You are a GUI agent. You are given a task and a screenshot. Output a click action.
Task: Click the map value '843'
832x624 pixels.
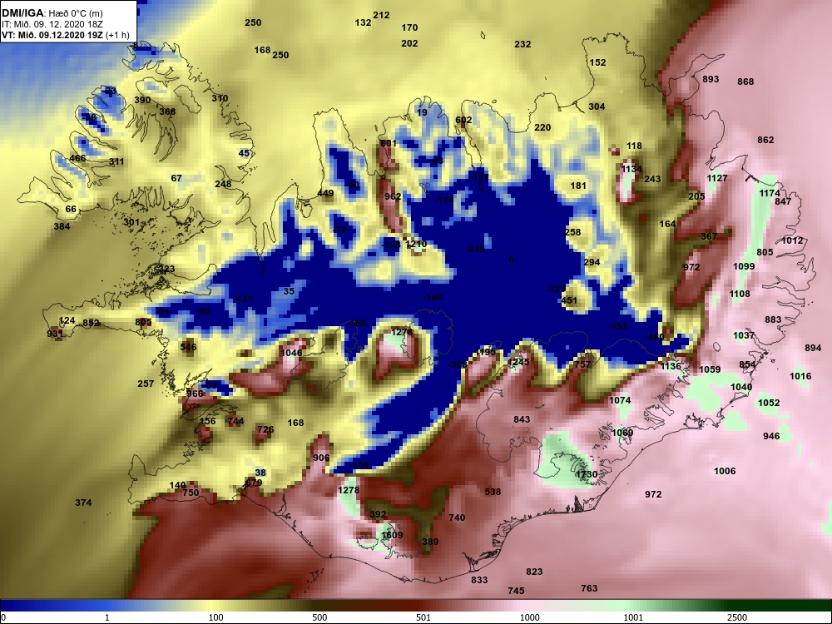(x=522, y=419)
